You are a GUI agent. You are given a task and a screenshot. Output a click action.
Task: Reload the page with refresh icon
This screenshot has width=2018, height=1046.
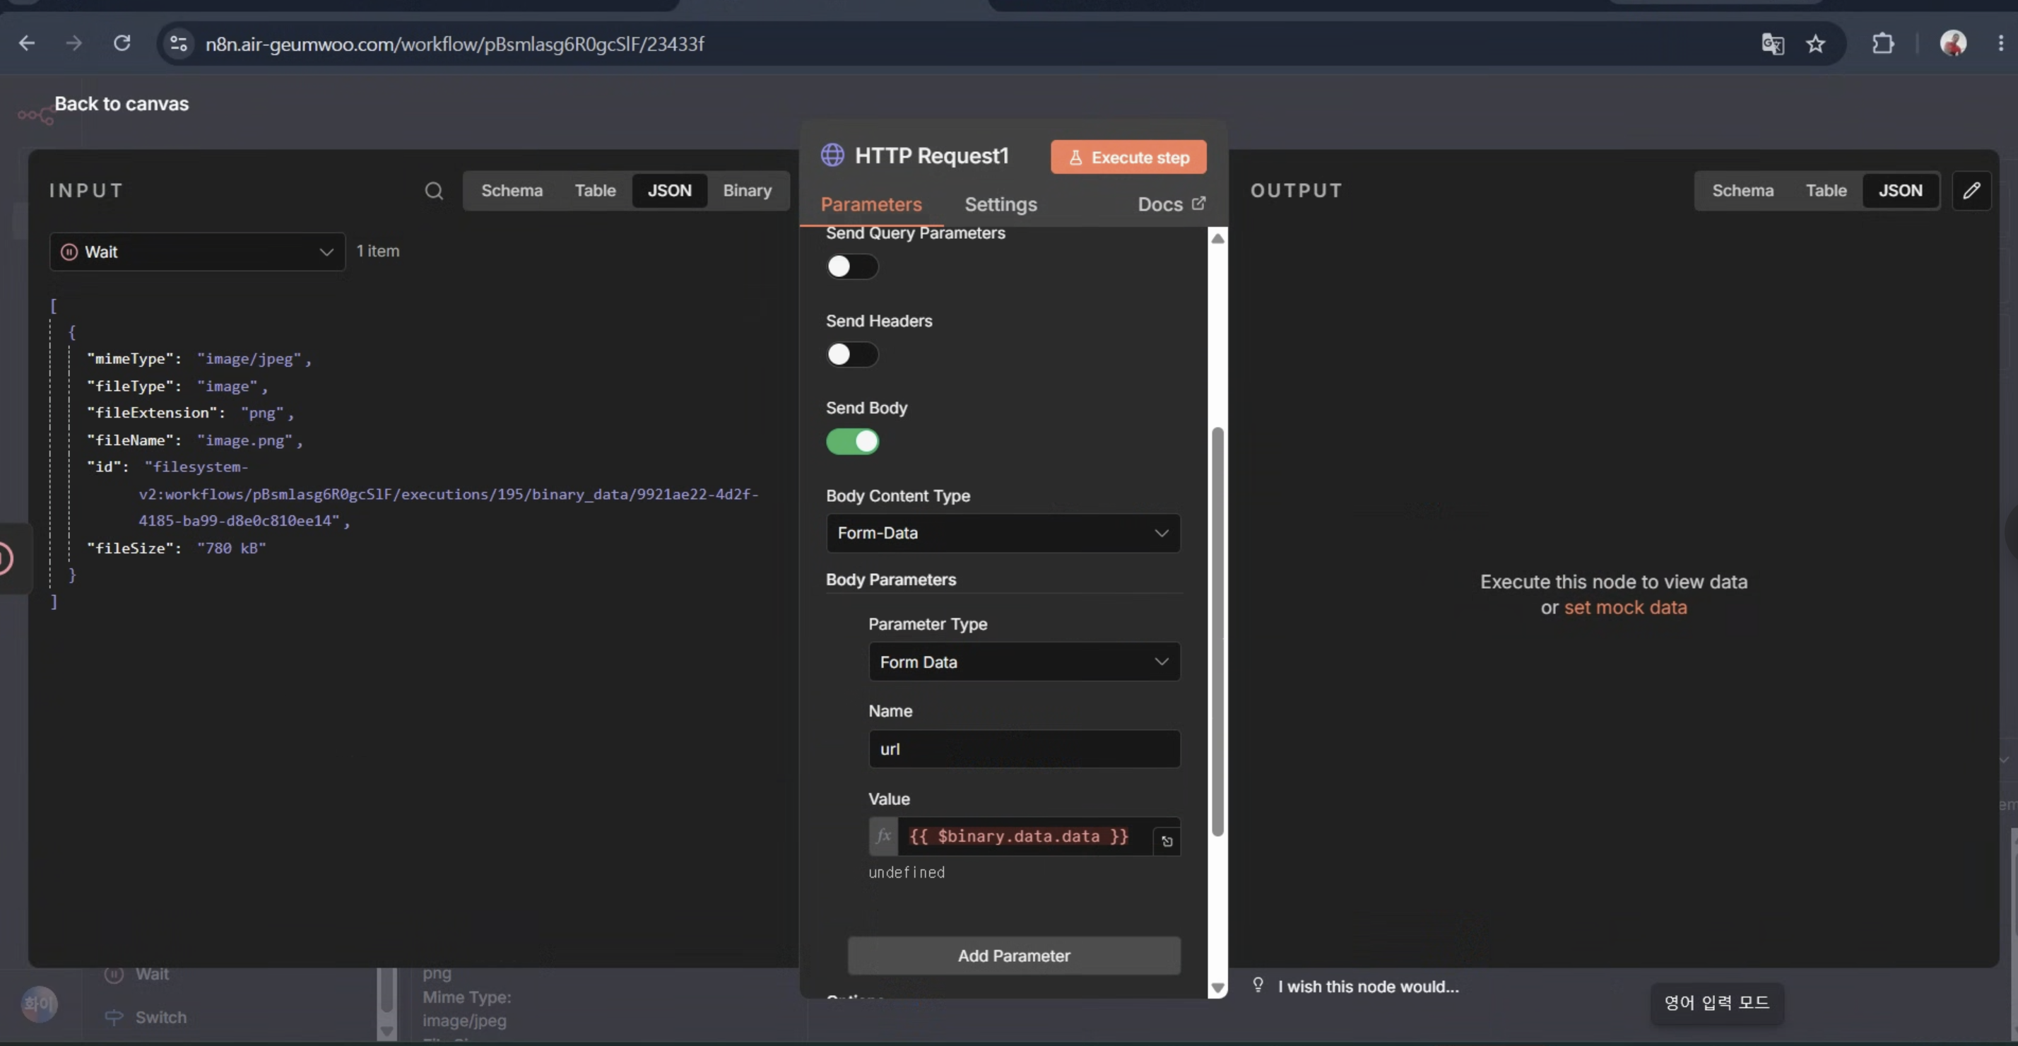(x=122, y=43)
